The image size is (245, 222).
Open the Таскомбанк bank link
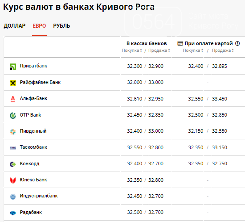click(x=33, y=147)
